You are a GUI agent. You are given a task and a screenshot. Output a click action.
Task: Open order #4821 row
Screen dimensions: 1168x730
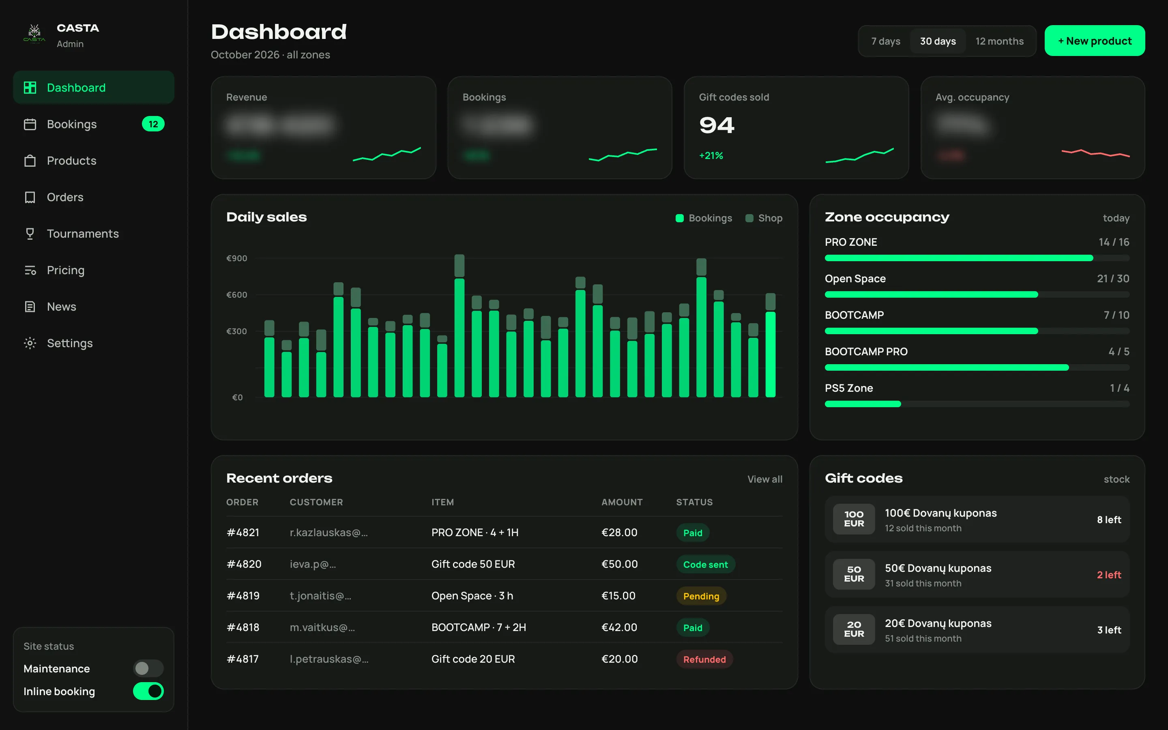(x=505, y=532)
